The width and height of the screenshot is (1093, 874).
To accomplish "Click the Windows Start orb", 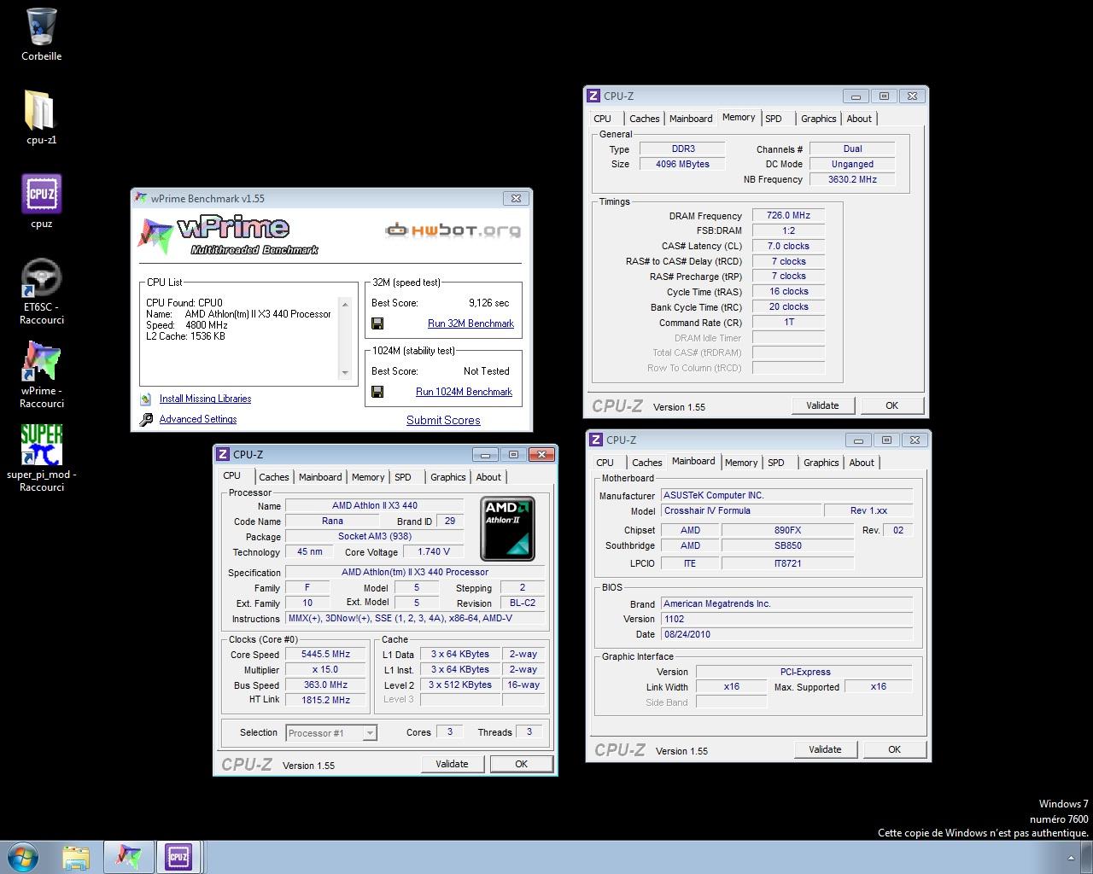I will [23, 856].
